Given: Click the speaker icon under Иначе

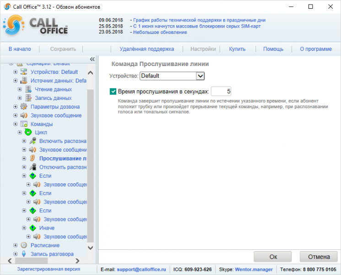Looking at the screenshot, I should pos(37,236).
